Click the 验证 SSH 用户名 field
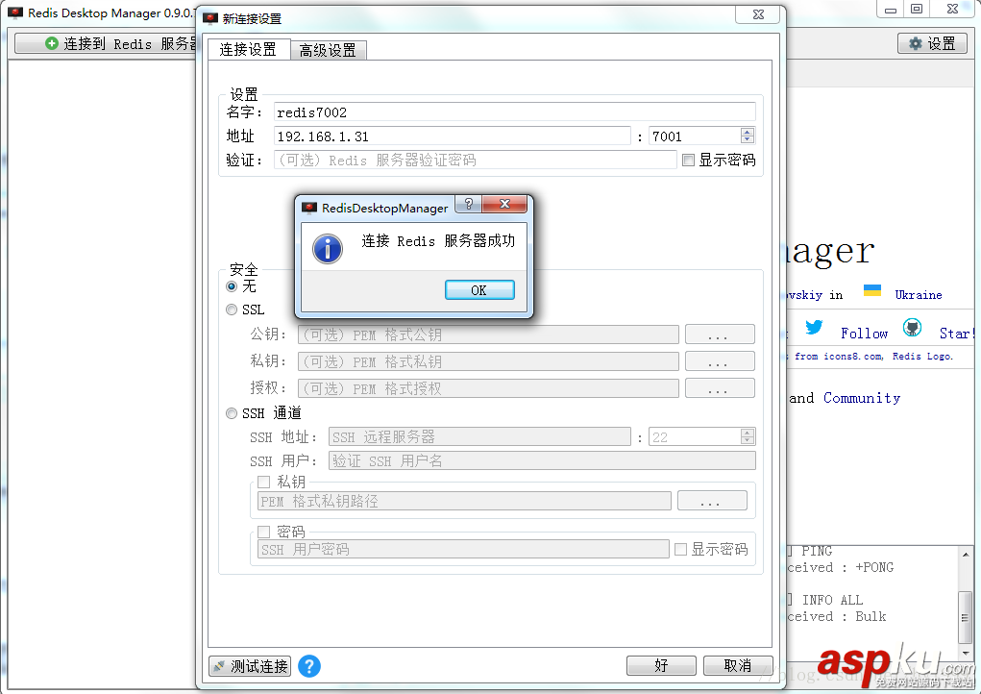 542,461
